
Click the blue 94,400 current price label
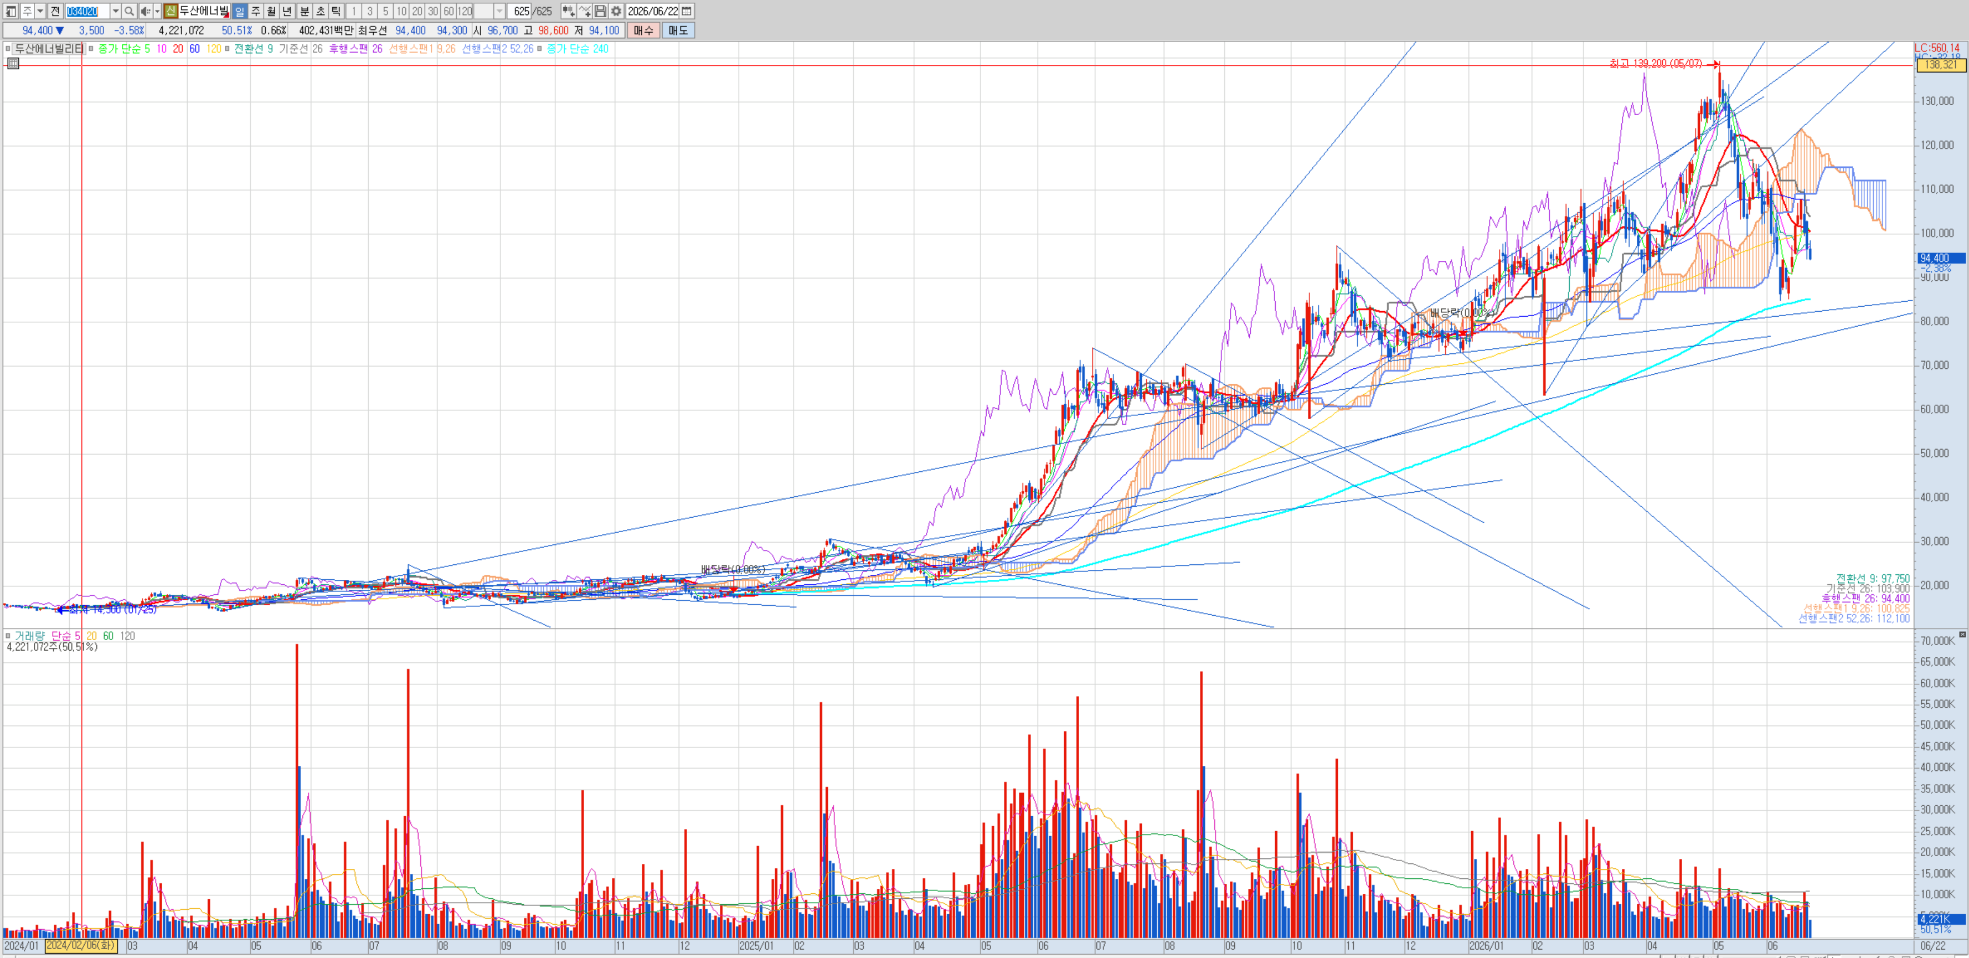1941,259
